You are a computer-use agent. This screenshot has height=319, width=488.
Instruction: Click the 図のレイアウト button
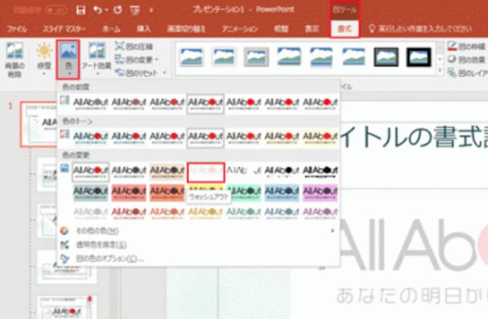[467, 72]
